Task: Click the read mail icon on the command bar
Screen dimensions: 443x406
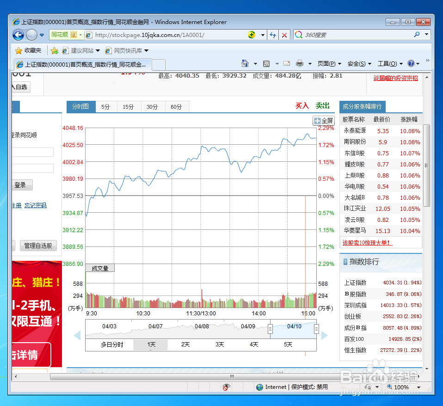Action: tap(287, 64)
